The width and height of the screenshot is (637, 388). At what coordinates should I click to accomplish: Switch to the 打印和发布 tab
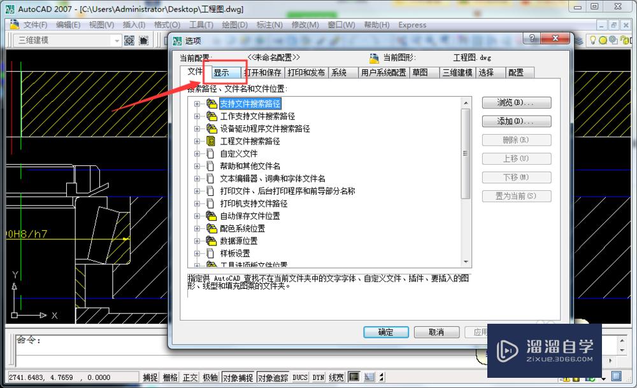[306, 73]
